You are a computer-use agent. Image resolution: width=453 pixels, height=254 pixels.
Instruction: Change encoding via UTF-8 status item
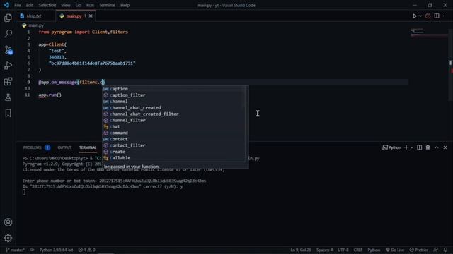pyautogui.click(x=343, y=250)
